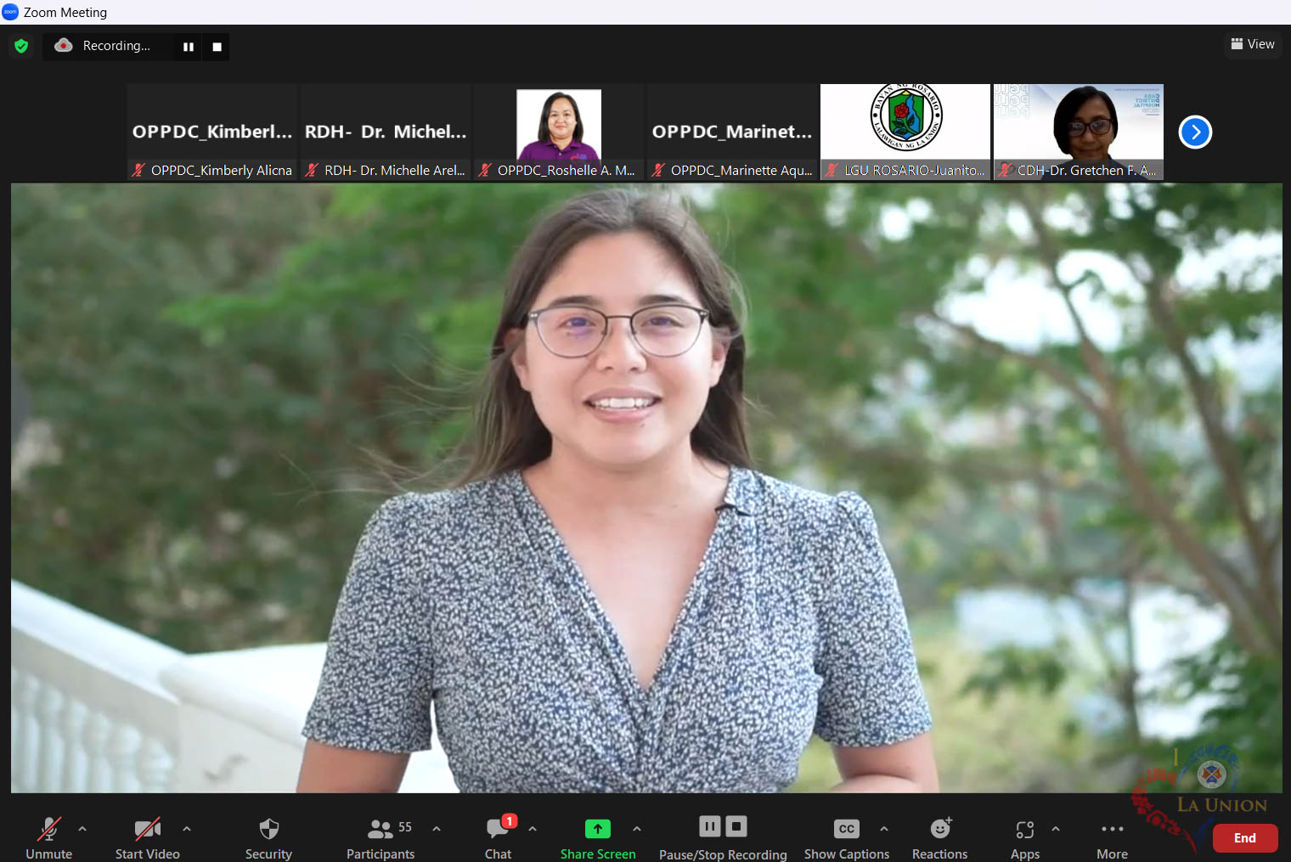The image size is (1291, 862).
Task: Click the green encryption shield icon
Action: coord(21,46)
